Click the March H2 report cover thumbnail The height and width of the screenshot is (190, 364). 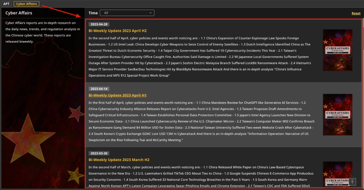point(337,175)
